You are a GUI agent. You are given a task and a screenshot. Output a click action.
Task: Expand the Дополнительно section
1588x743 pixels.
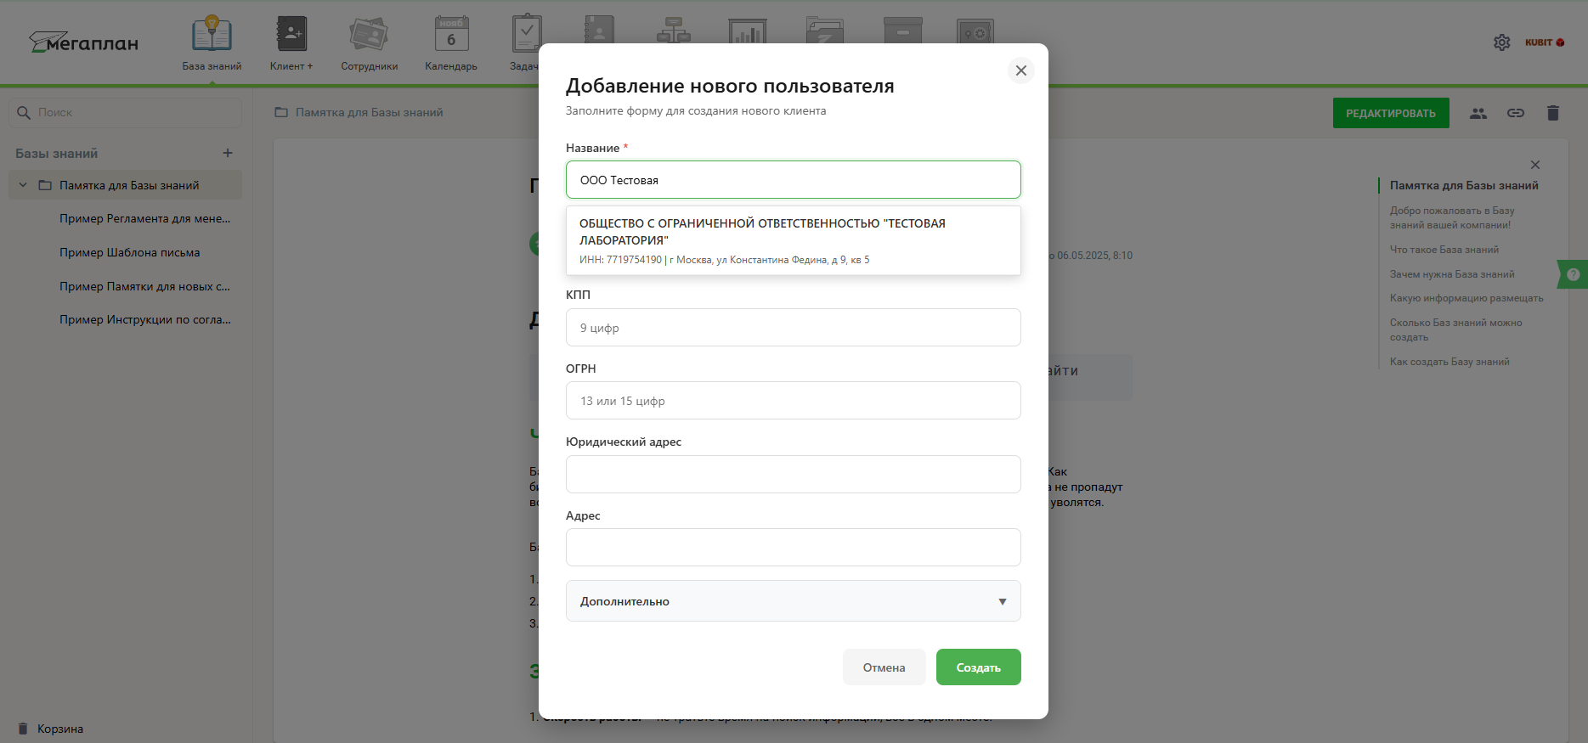tap(793, 601)
